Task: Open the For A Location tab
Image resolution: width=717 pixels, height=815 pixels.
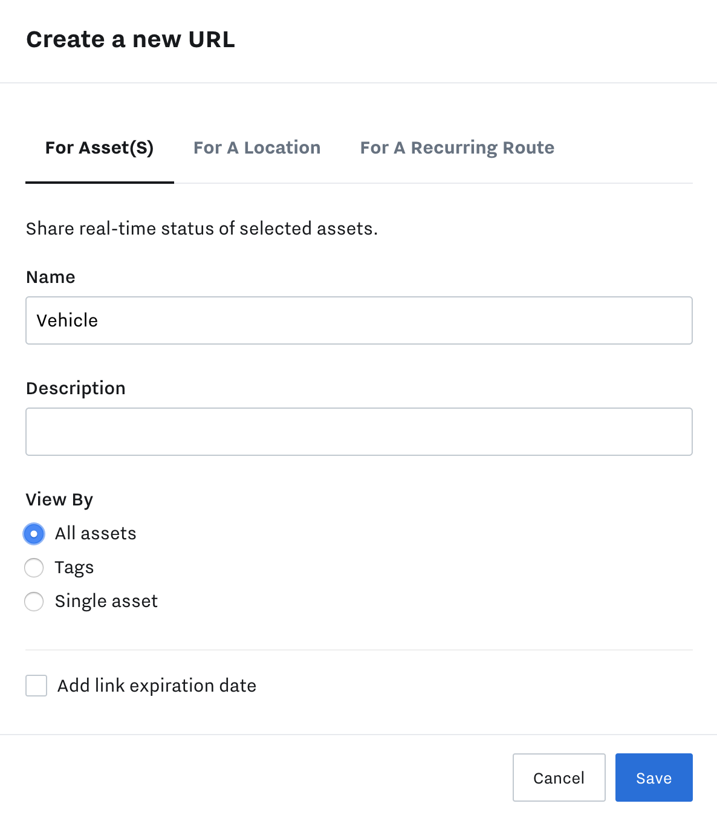Action: coord(257,148)
